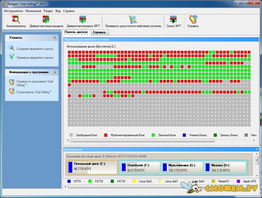Click the Запись блока dark green swatch
262x198 pixels.
215,135
